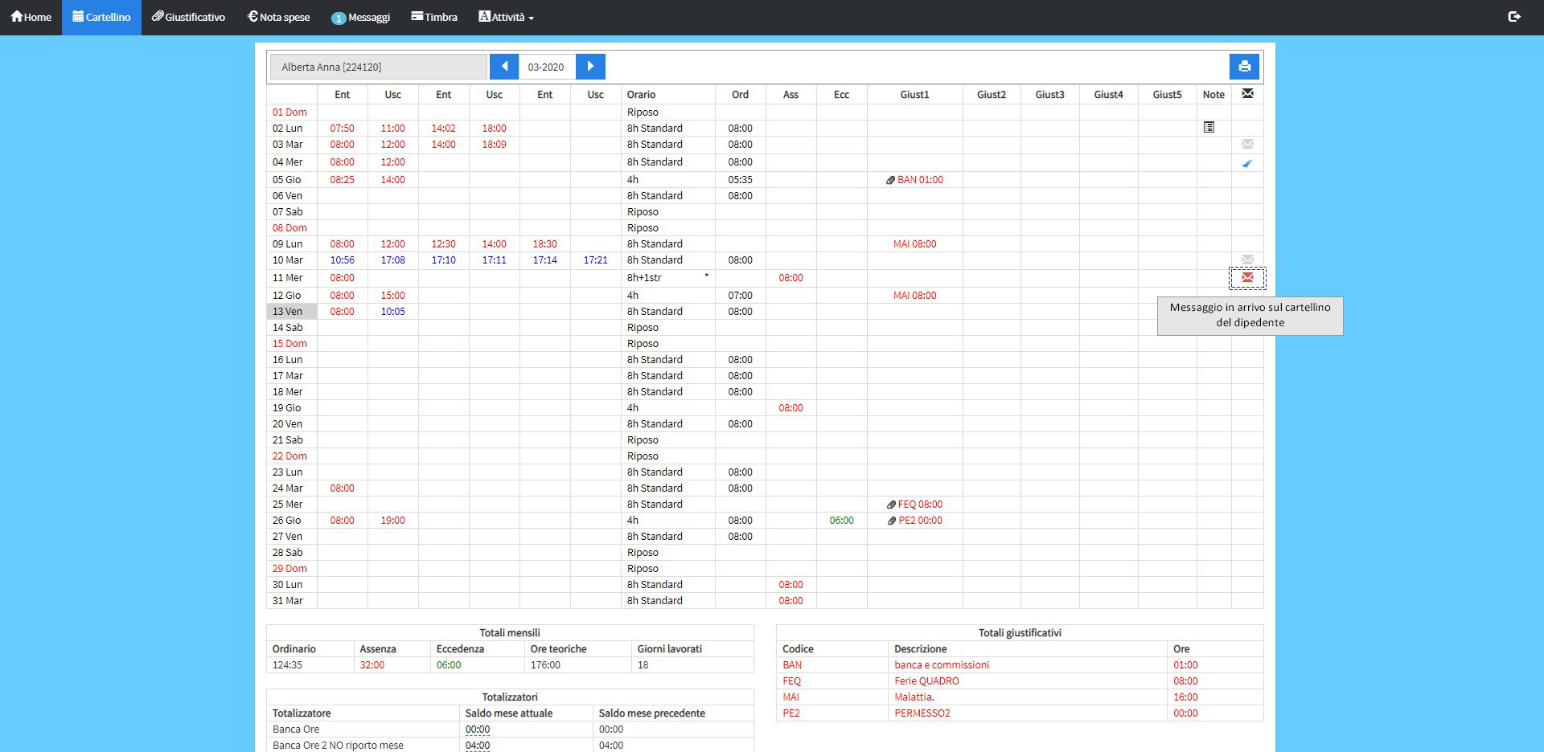
Task: Click Ore teoriche value 176:00
Action: (545, 665)
